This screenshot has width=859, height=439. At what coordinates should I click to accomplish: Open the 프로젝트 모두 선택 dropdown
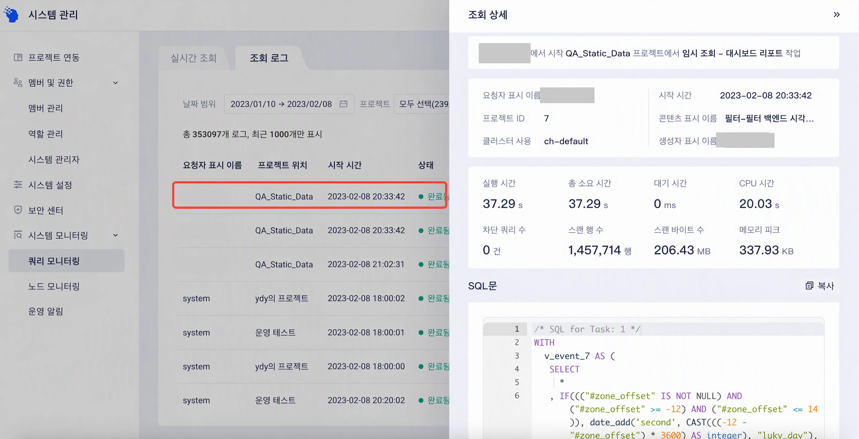coord(421,104)
